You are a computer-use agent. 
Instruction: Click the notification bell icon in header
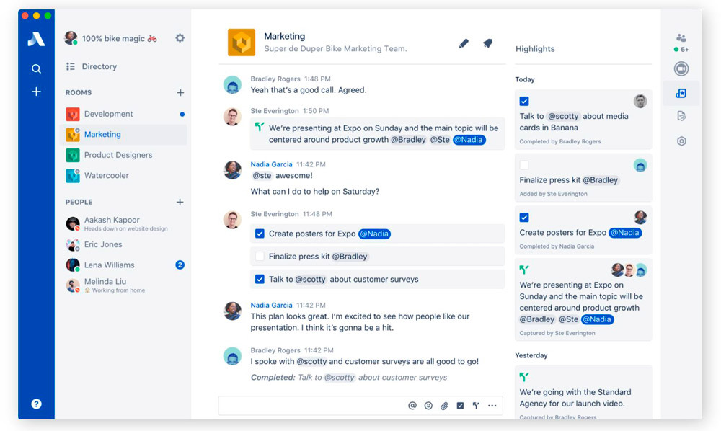coord(487,44)
